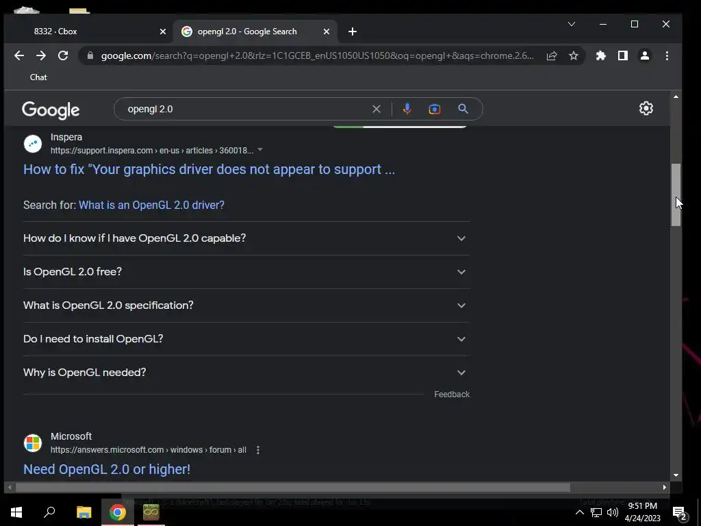Image resolution: width=701 pixels, height=526 pixels.
Task: Click into the Google search field
Action: point(246,109)
